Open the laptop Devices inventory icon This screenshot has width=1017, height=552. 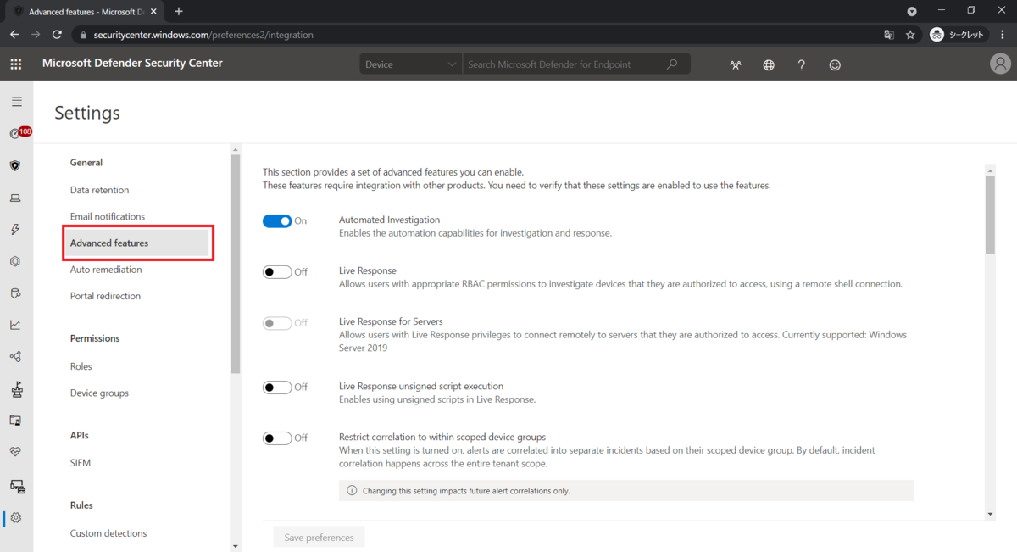15,198
